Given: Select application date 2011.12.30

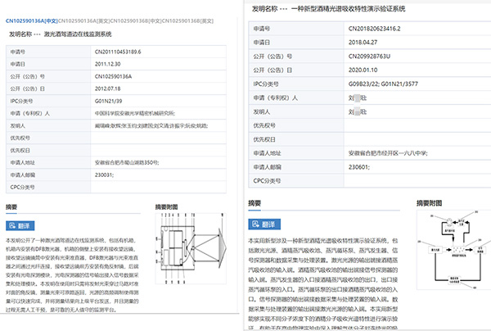Looking at the screenshot, I should click(108, 64).
